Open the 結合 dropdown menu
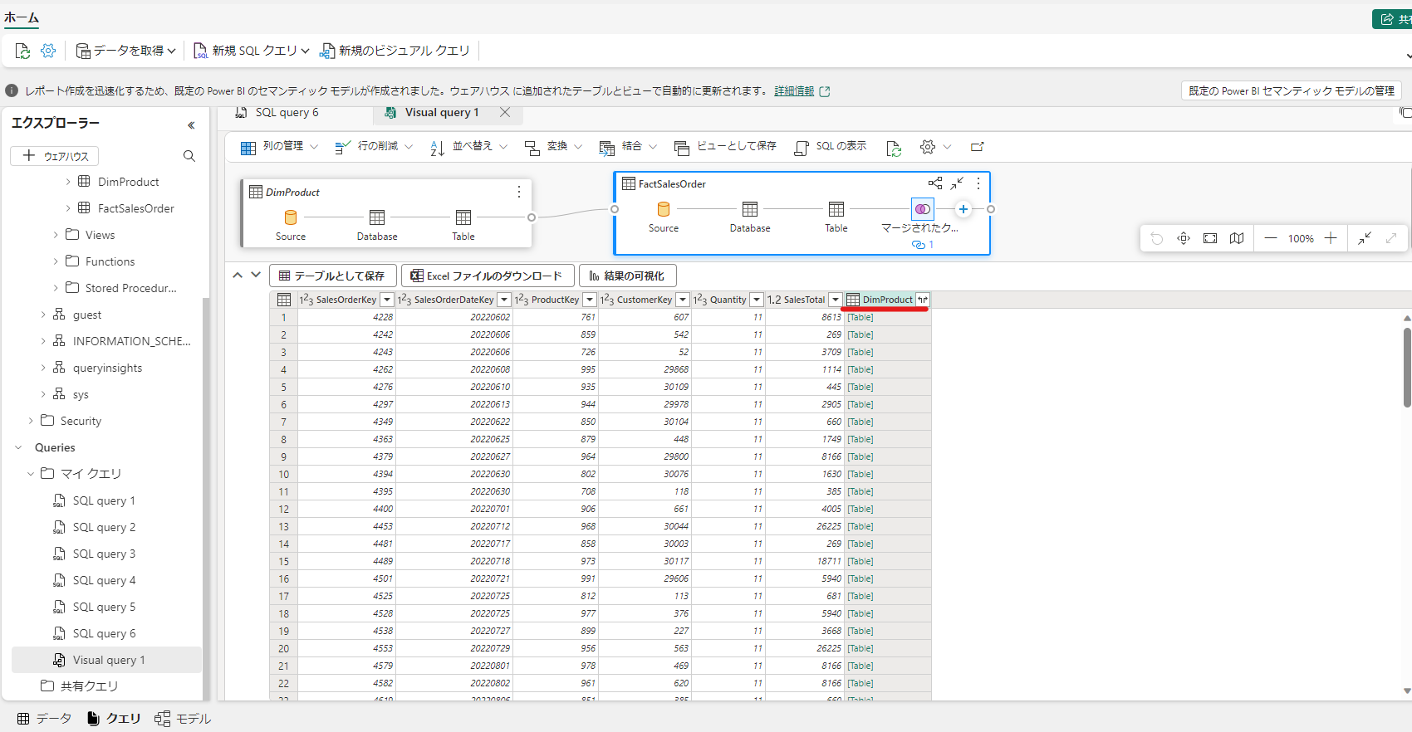Image resolution: width=1412 pixels, height=732 pixels. 628,147
